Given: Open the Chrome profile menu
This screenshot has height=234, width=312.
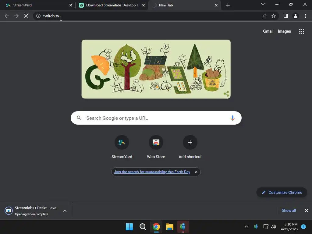Looking at the screenshot, I should (296, 16).
